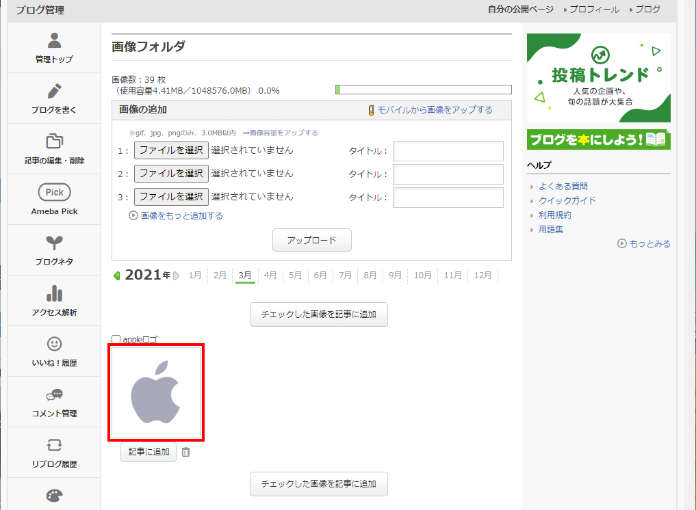Open the ブログ header link
Viewport: 696px width, 510px height.
(647, 10)
